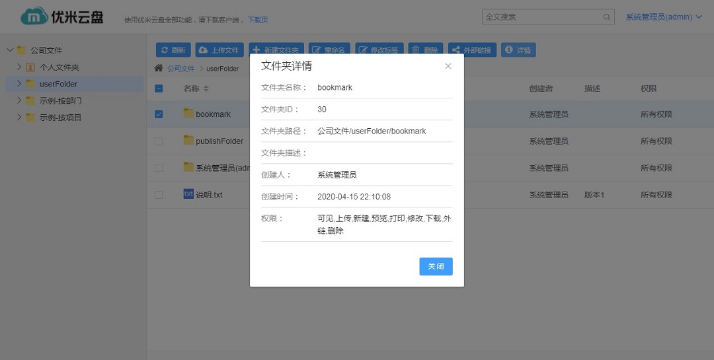Click the 文件夹详情 dialog title
Viewport: 714px width, 360px height.
[x=286, y=66]
